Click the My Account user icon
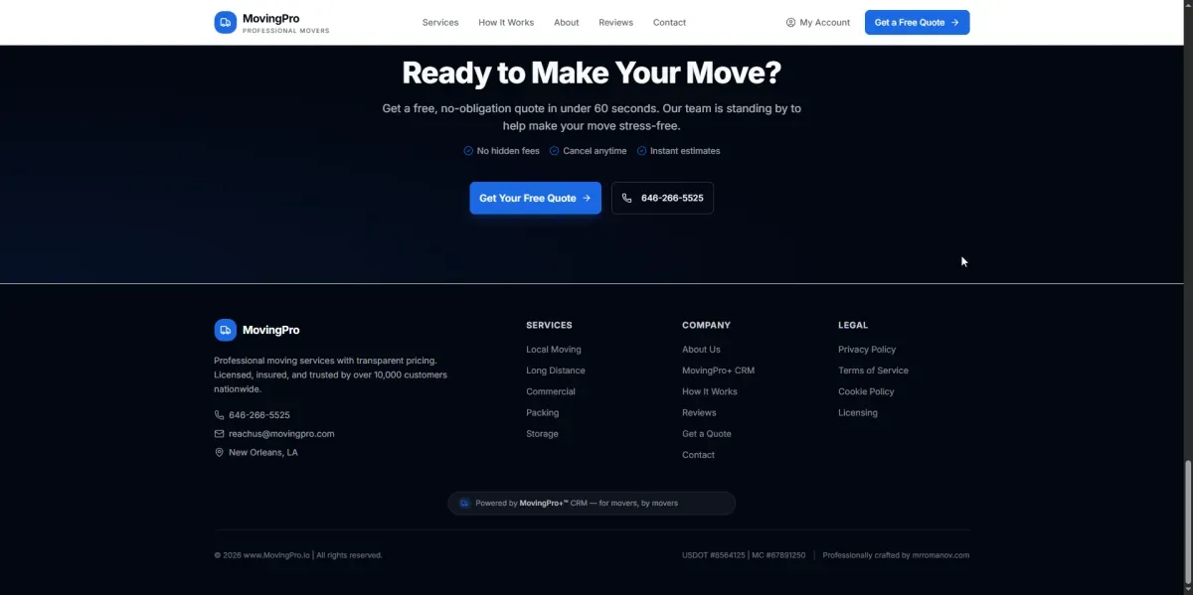This screenshot has height=595, width=1193. coord(790,22)
